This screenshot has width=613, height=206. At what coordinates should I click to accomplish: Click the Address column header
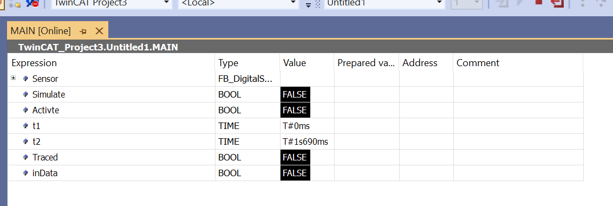click(426, 63)
